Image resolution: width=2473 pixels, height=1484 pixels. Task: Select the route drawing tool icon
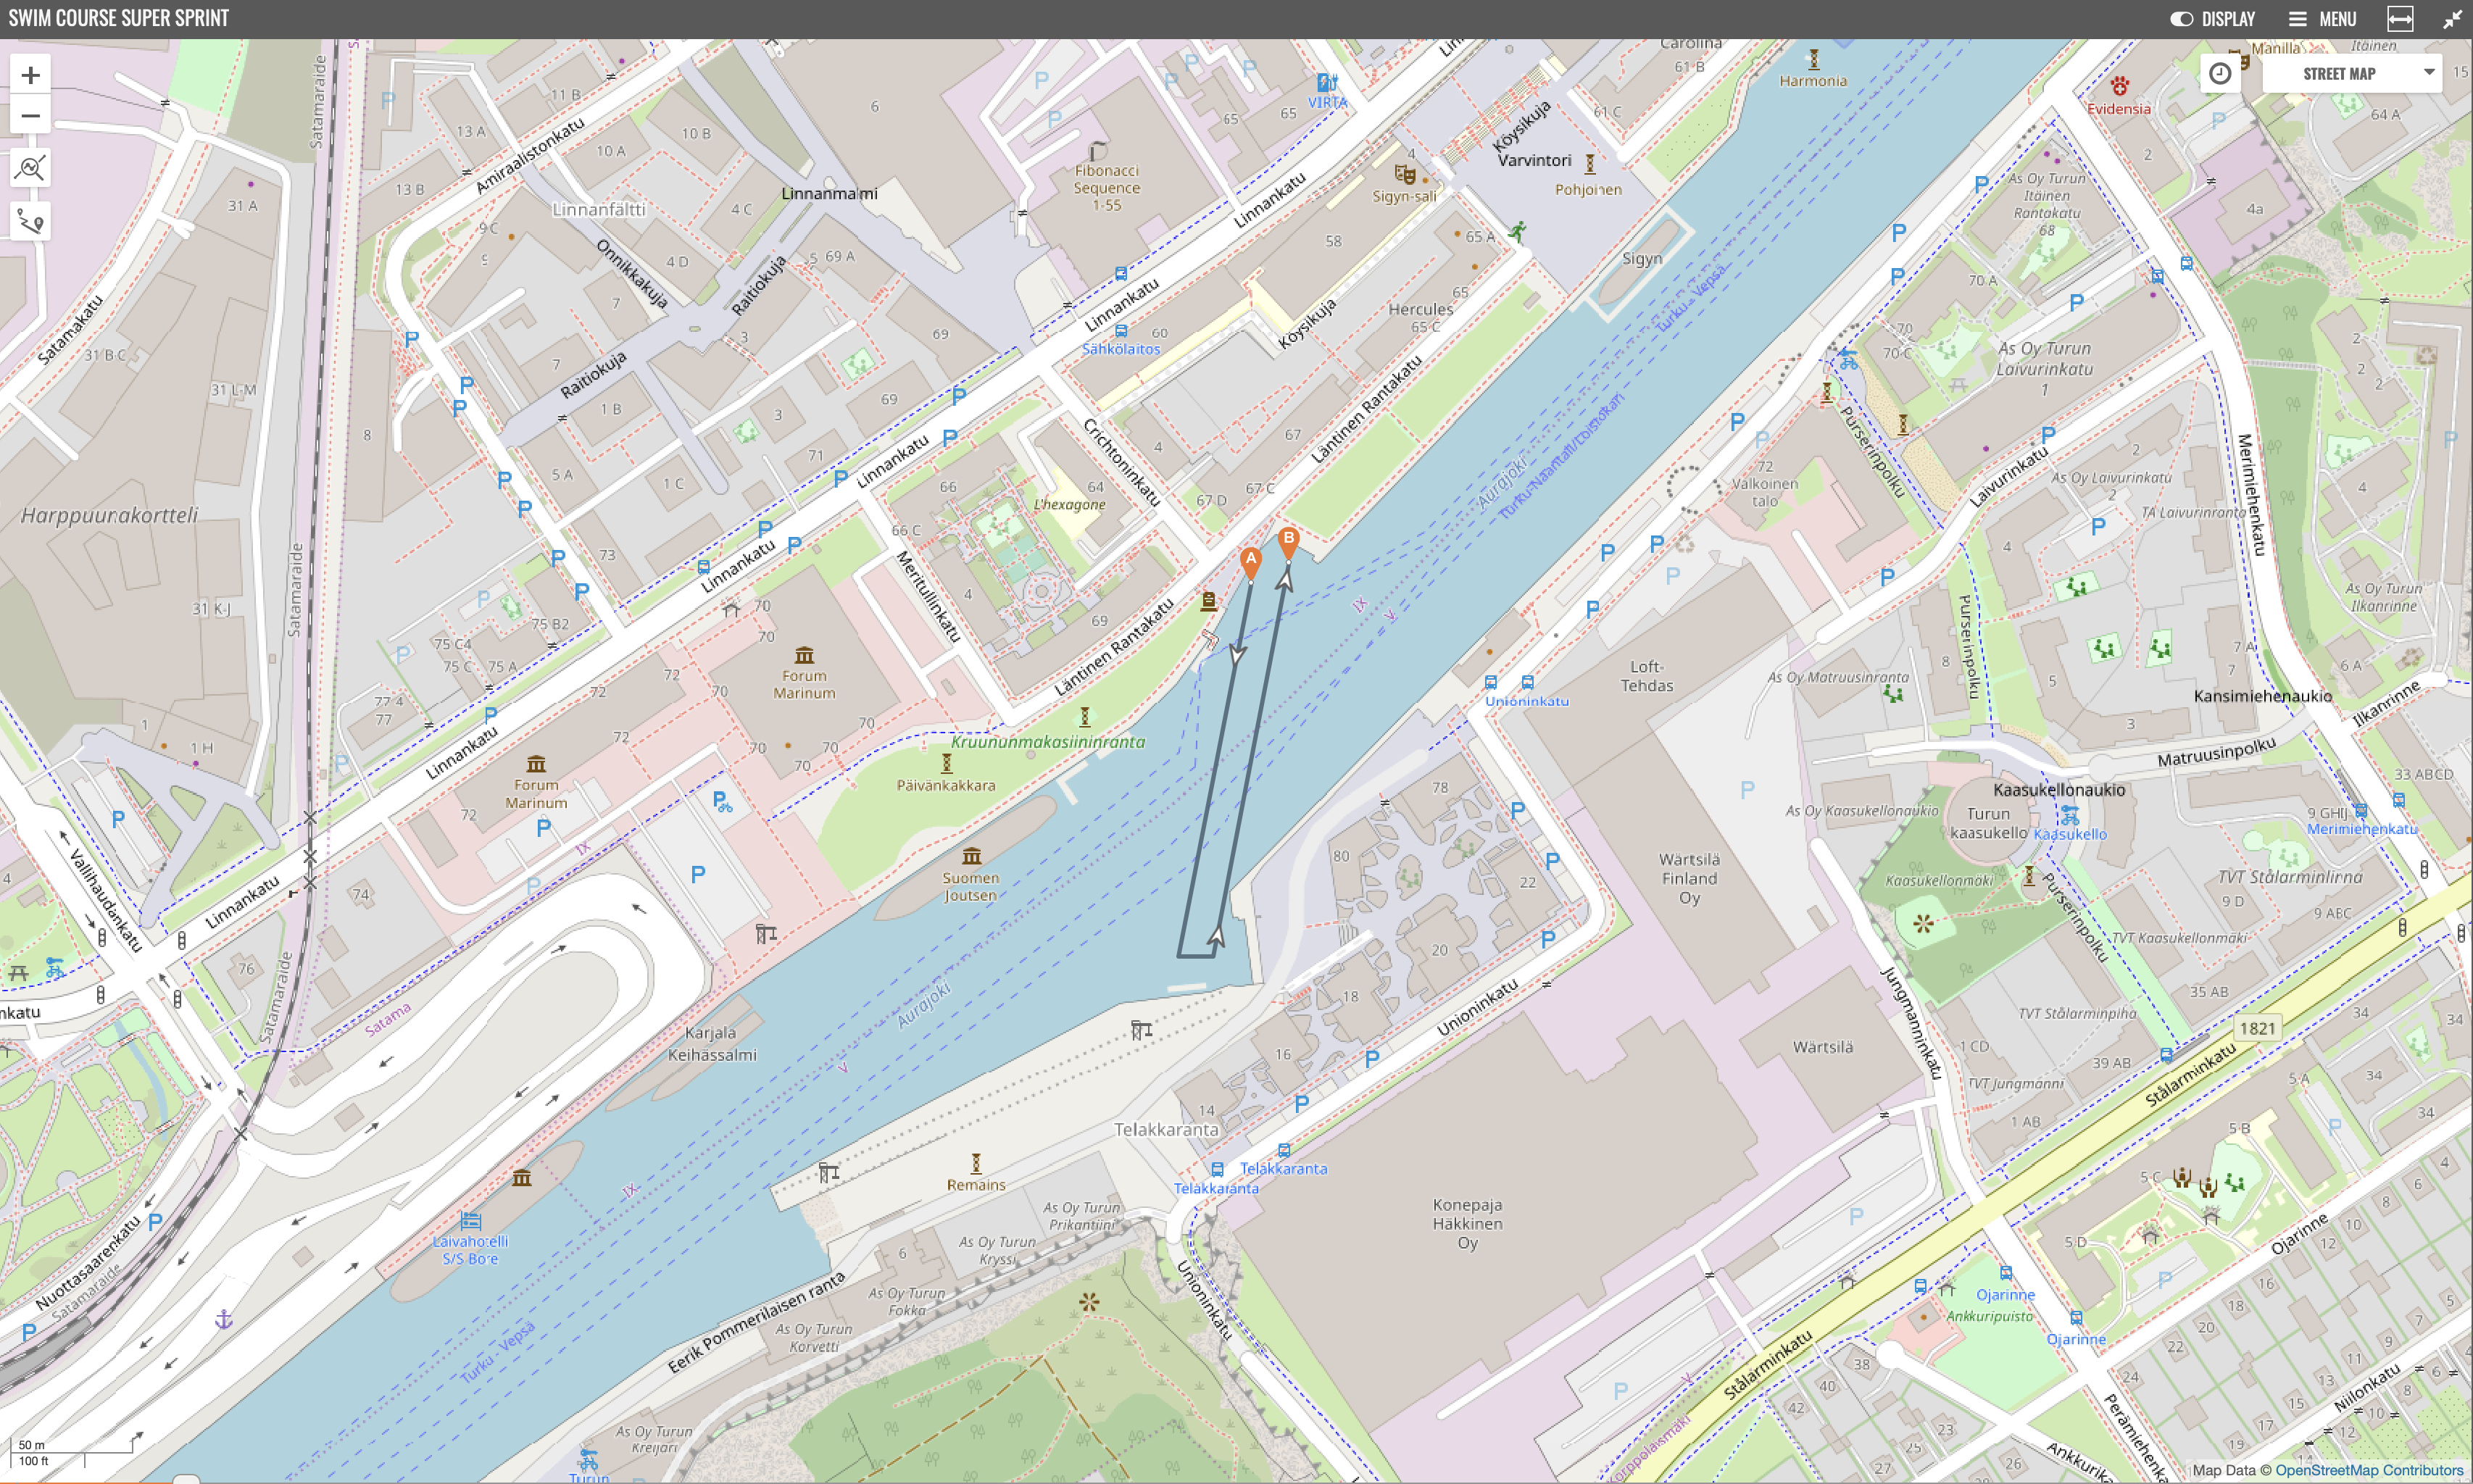(31, 221)
